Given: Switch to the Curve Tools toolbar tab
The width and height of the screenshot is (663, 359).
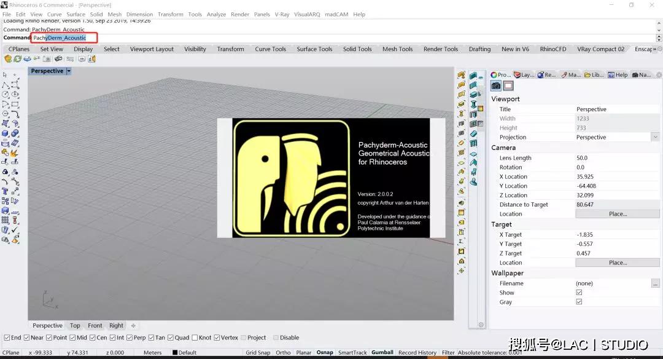Looking at the screenshot, I should click(x=270, y=49).
